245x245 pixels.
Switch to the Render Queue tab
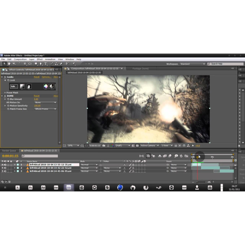(x=9, y=151)
